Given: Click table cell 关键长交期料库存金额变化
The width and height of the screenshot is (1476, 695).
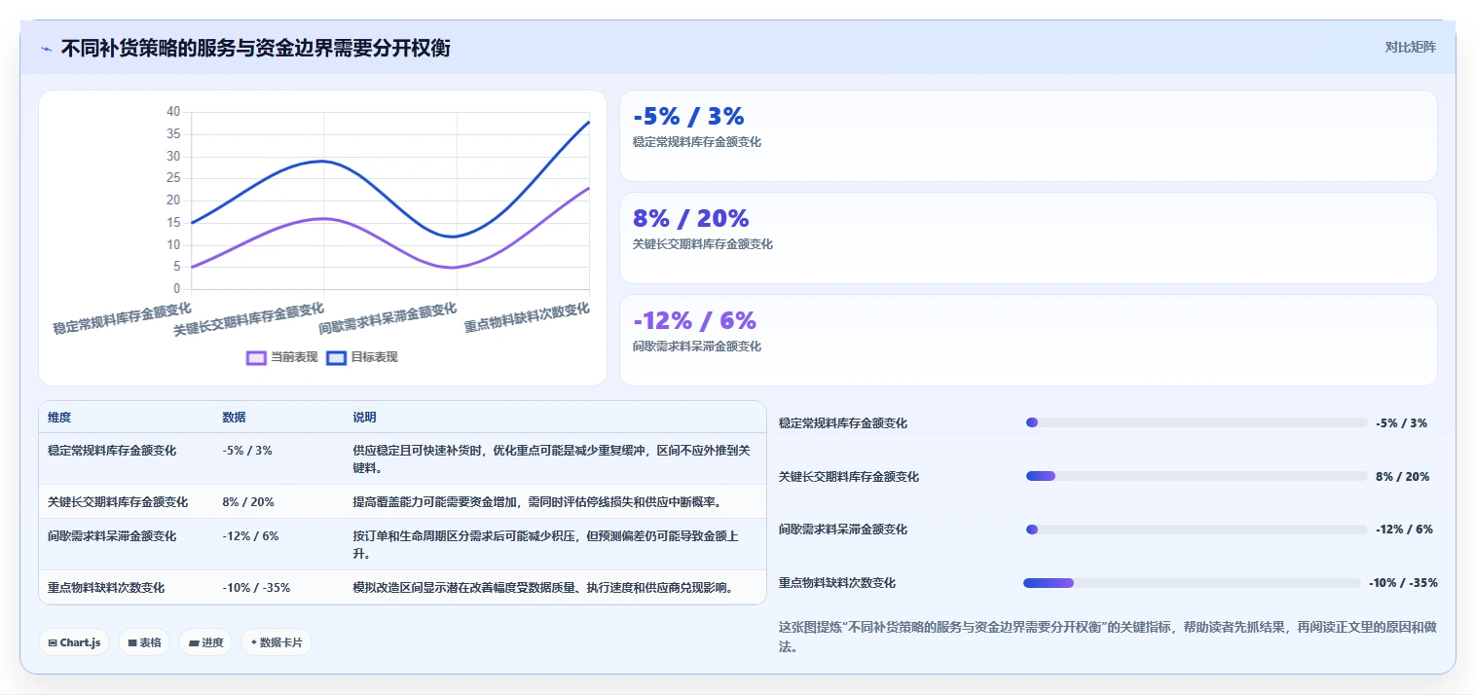Looking at the screenshot, I should (x=118, y=502).
